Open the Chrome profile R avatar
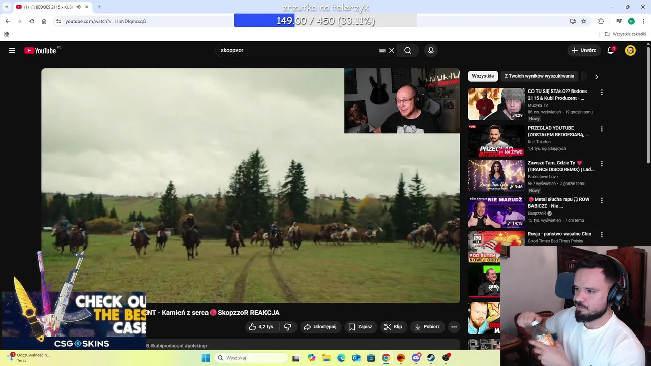 (x=631, y=21)
